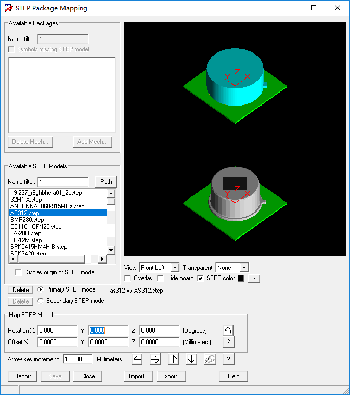
Task: Click the Close button
Action: pyautogui.click(x=88, y=376)
